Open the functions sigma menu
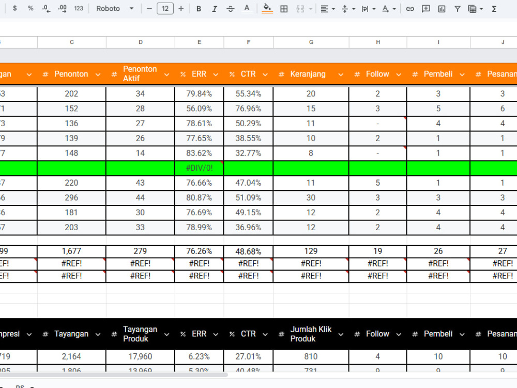517x388 pixels. click(494, 9)
